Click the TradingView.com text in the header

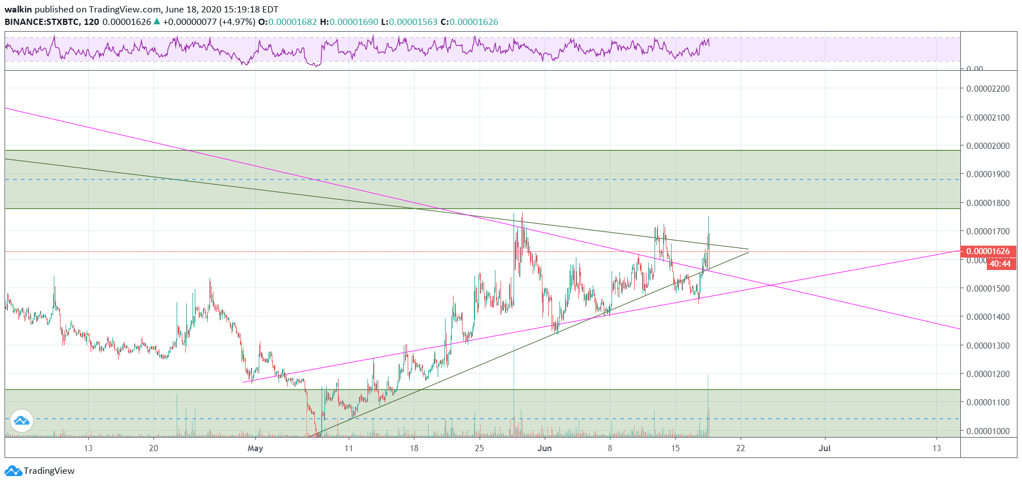pos(125,9)
